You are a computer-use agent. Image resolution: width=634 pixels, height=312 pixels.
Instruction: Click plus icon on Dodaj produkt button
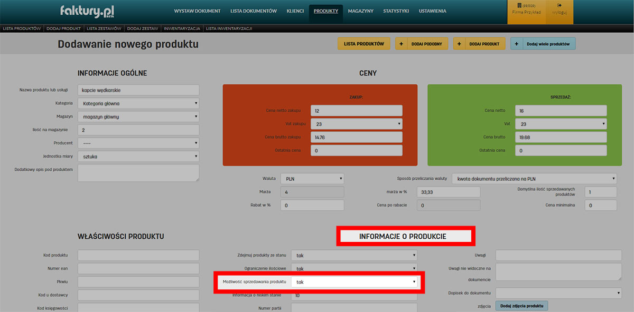pos(459,44)
